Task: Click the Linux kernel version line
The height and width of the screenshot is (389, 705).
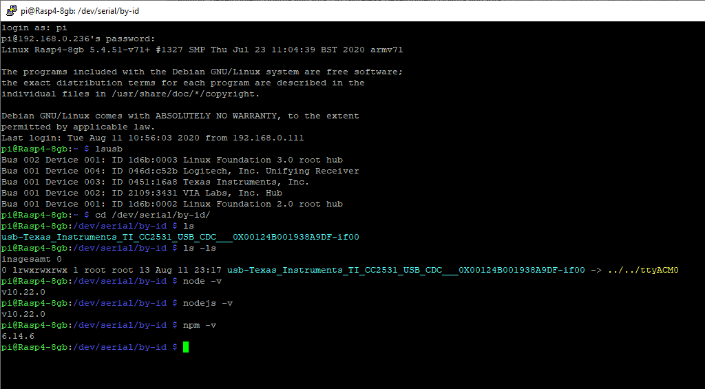Action: (202, 50)
